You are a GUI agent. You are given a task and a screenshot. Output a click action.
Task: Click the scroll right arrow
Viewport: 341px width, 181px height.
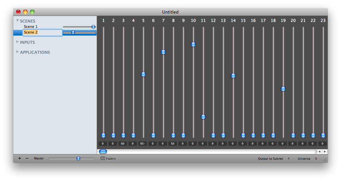pyautogui.click(x=325, y=151)
